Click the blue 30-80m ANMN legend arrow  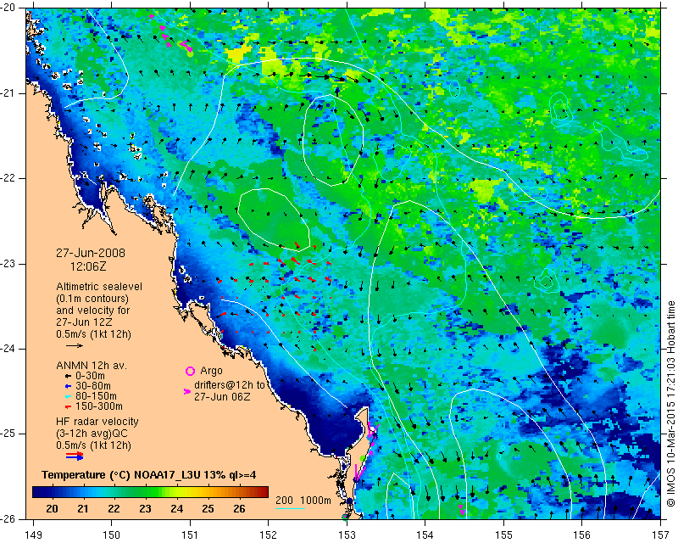coord(68,386)
